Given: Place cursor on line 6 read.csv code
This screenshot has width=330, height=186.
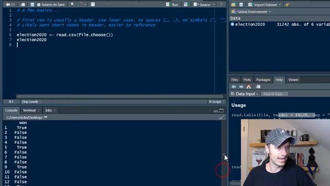Looking at the screenshot, I should click(x=65, y=35).
